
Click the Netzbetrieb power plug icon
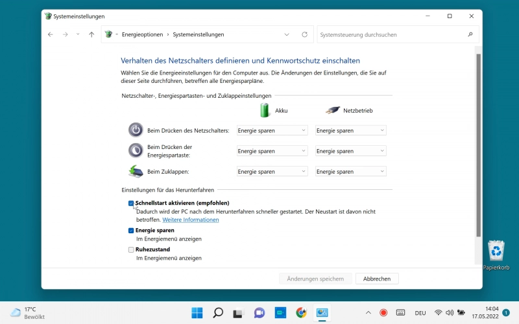[333, 110]
